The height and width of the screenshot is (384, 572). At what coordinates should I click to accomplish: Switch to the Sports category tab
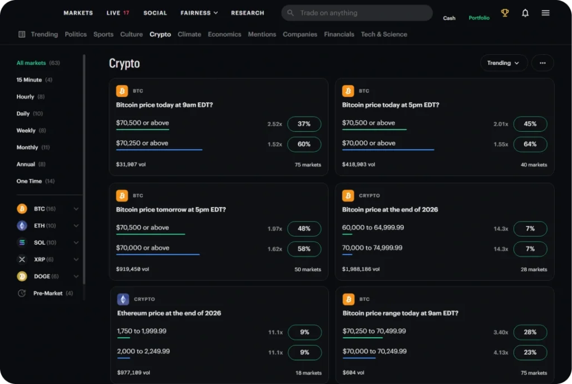click(x=103, y=34)
